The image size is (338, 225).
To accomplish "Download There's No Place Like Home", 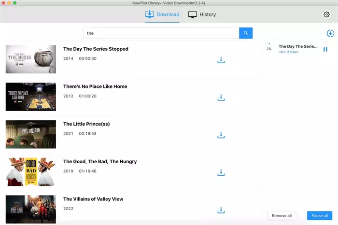I will click(221, 98).
